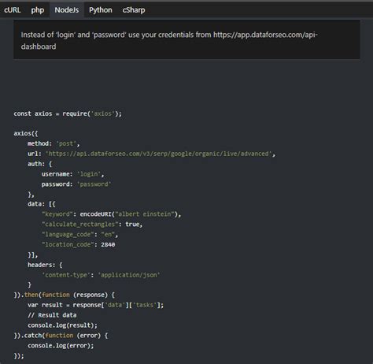Click the "albert einstein" keyword line
373x364 pixels.
111,214
